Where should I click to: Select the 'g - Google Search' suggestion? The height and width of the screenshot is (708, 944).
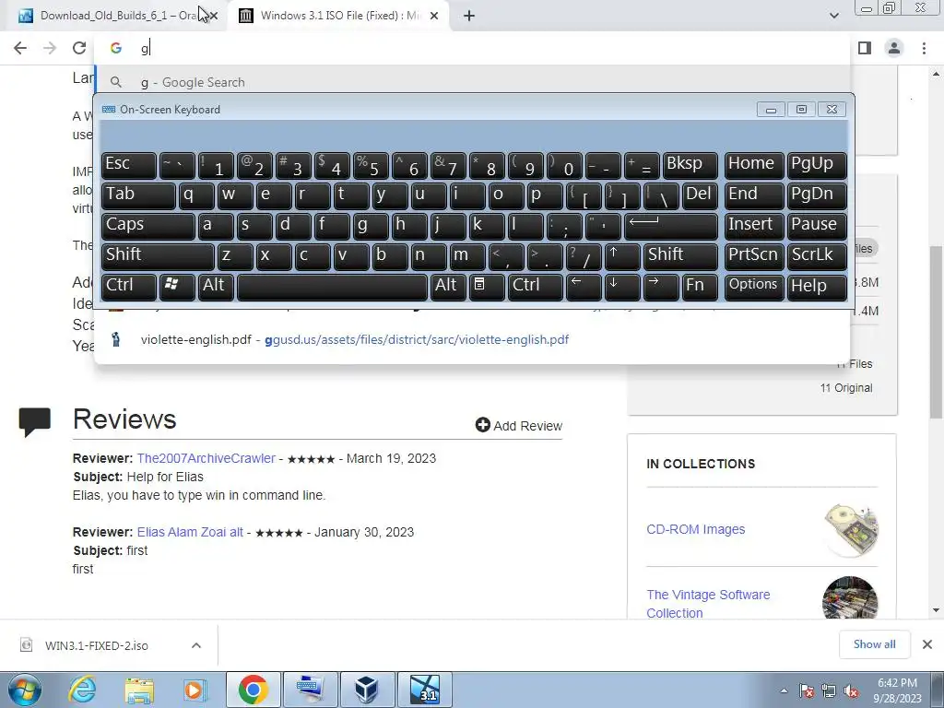pos(472,82)
